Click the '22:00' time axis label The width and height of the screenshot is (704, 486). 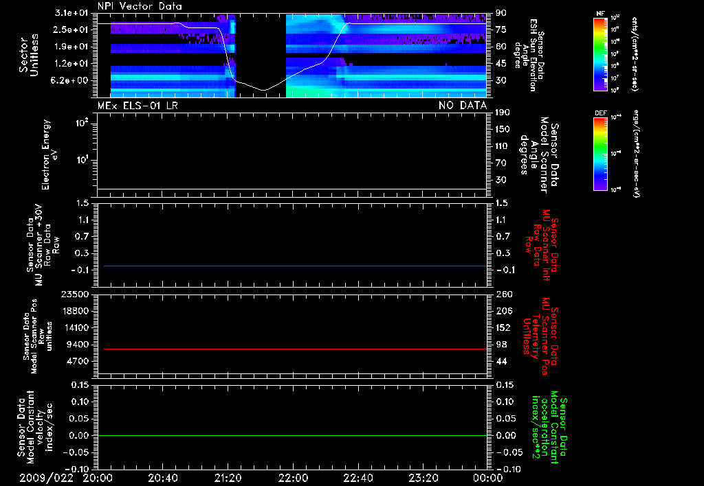pos(293,478)
